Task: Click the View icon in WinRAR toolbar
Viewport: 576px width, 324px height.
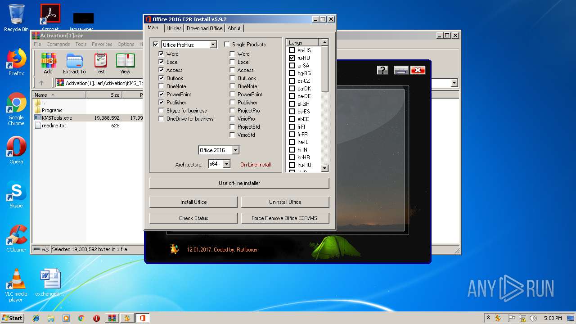Action: point(125,63)
